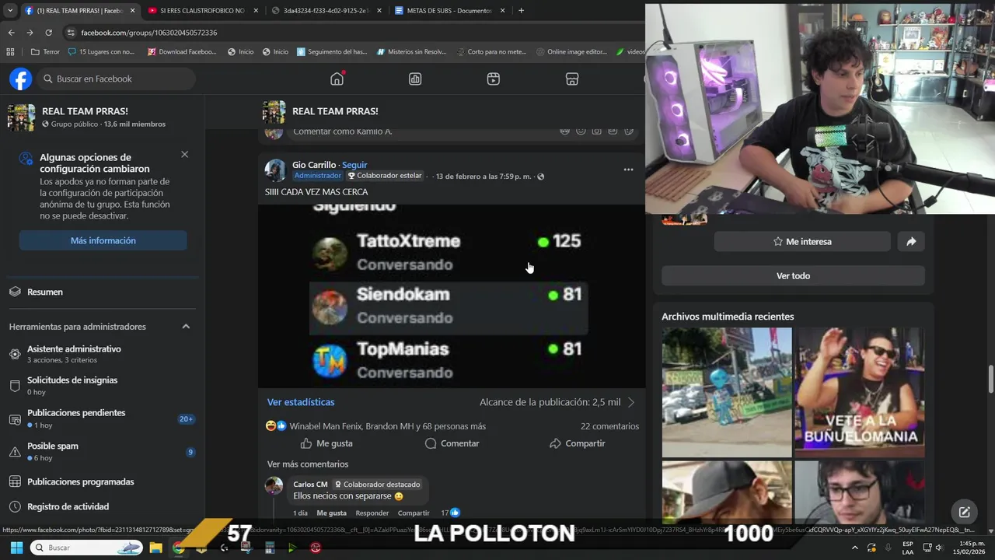The image size is (995, 560).
Task: Click the Chrome address bar URL
Action: click(x=148, y=33)
